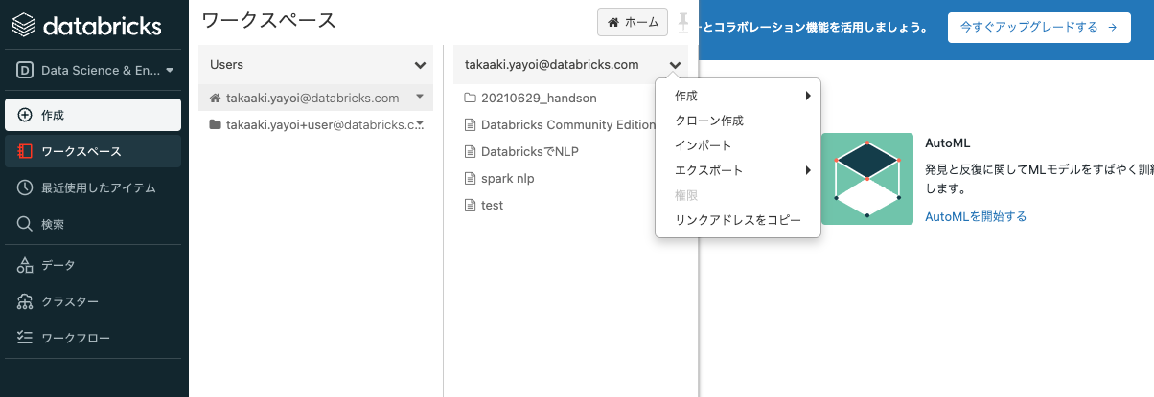Click the AutoML illustration thumbnail
This screenshot has width=1154, height=397.
866,179
